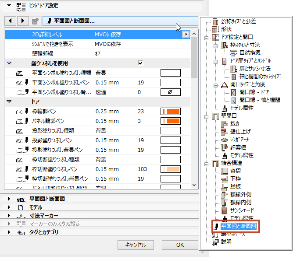Click モデル属性 brush icon under 壁開口
The image size is (293, 259).
[225, 155]
